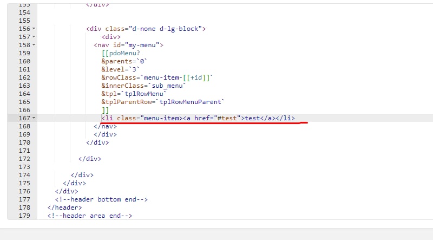Place cursor on nav id="my-menu" opening tag

(x=128, y=45)
